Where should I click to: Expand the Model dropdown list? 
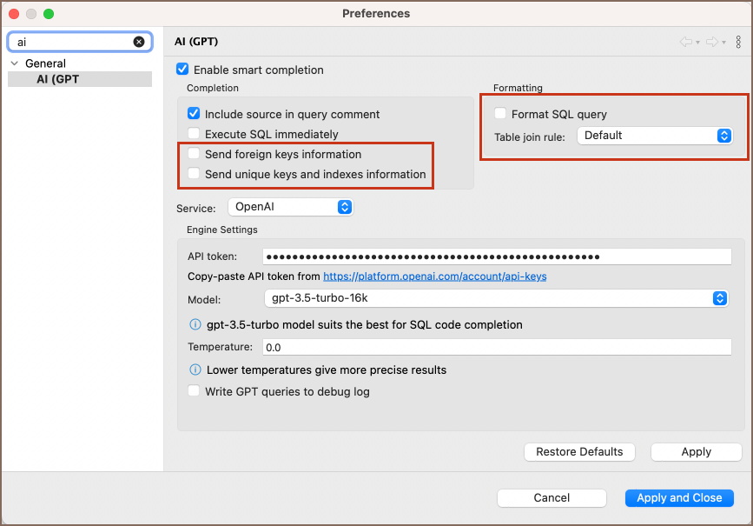pyautogui.click(x=496, y=298)
